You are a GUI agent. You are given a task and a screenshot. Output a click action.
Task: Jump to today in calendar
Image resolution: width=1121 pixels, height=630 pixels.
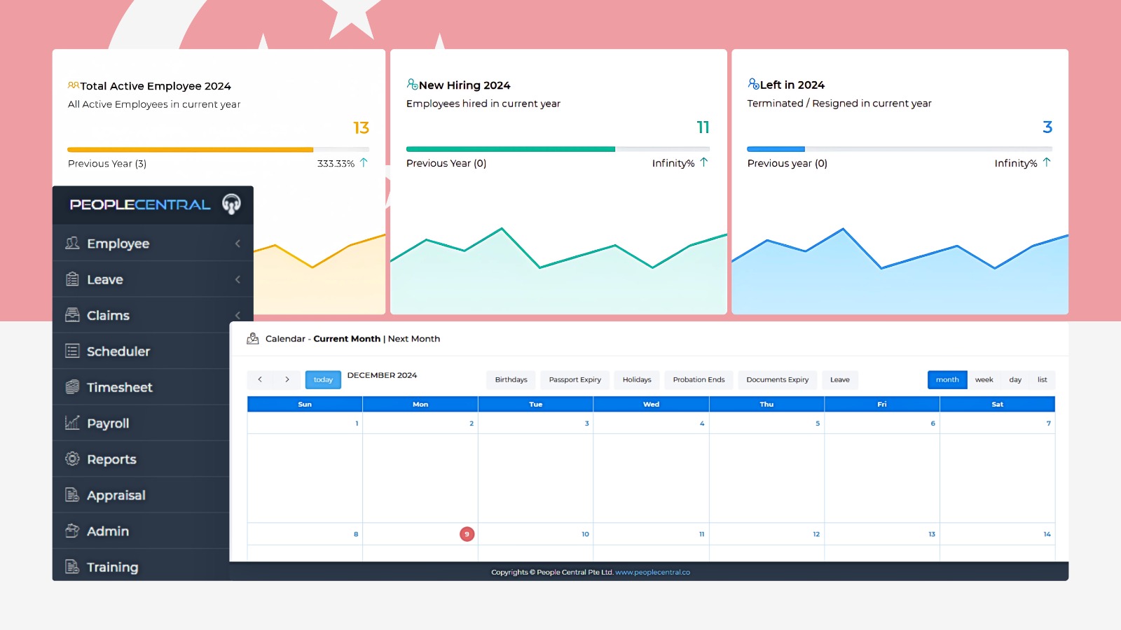[x=323, y=379]
